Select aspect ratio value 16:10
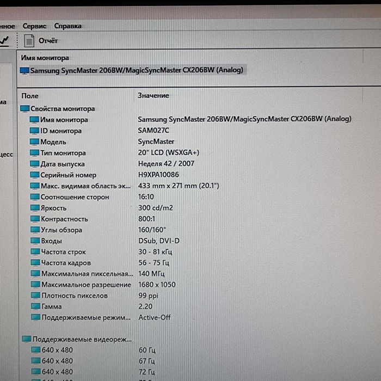Viewport: 381px width, 381px height. click(146, 197)
